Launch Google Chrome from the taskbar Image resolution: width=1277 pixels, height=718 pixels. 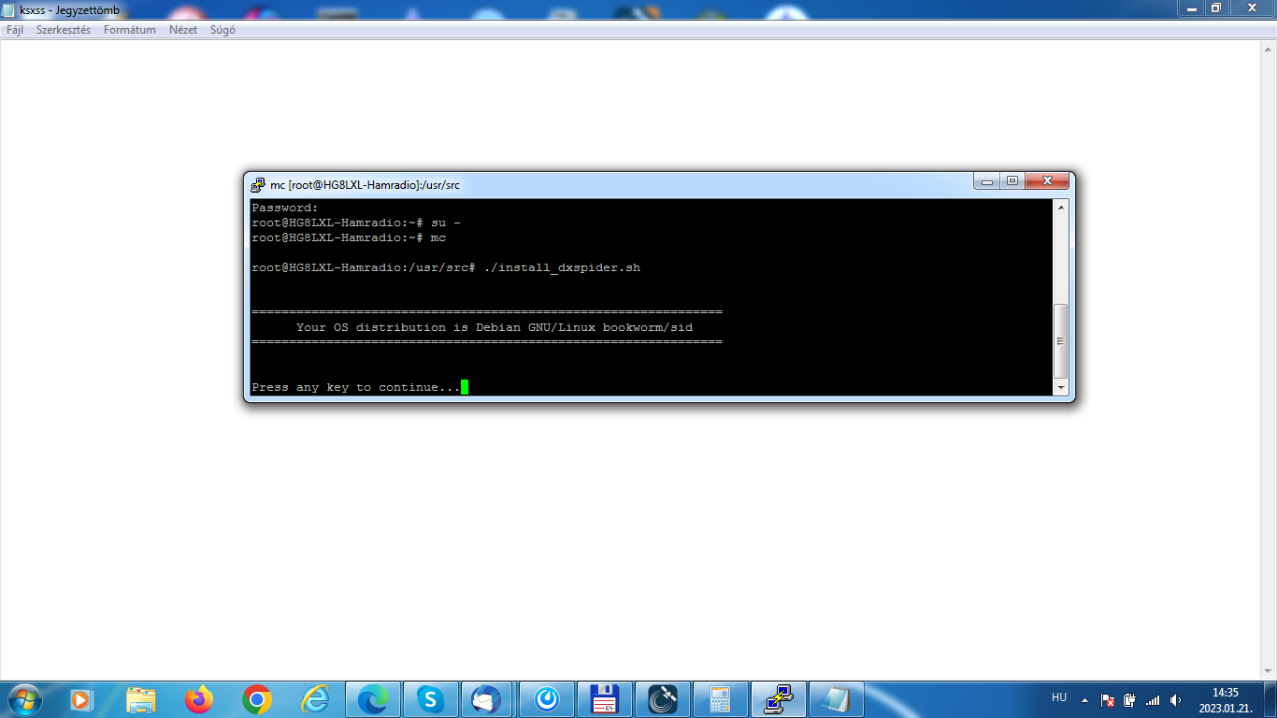[x=257, y=698]
